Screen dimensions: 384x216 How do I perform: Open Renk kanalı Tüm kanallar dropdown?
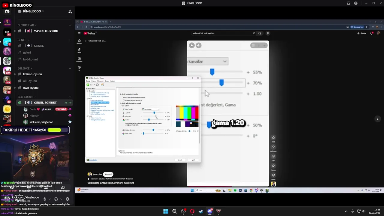click(x=151, y=109)
